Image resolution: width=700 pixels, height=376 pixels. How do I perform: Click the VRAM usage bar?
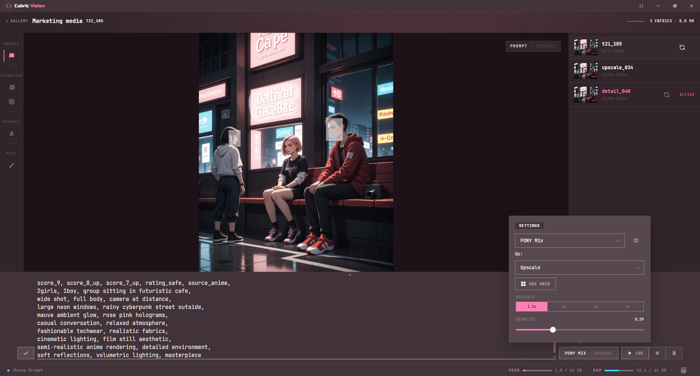pyautogui.click(x=537, y=370)
